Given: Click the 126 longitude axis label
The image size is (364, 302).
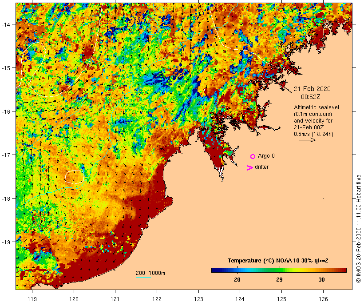Looking at the screenshot, I should [x=323, y=299].
